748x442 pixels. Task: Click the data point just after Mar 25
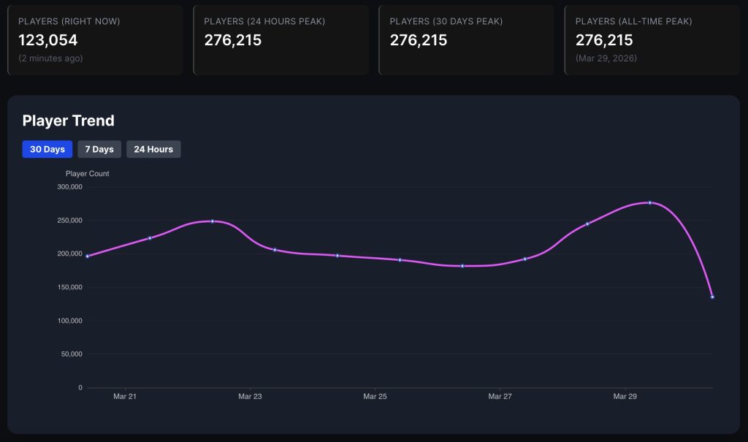pos(400,260)
